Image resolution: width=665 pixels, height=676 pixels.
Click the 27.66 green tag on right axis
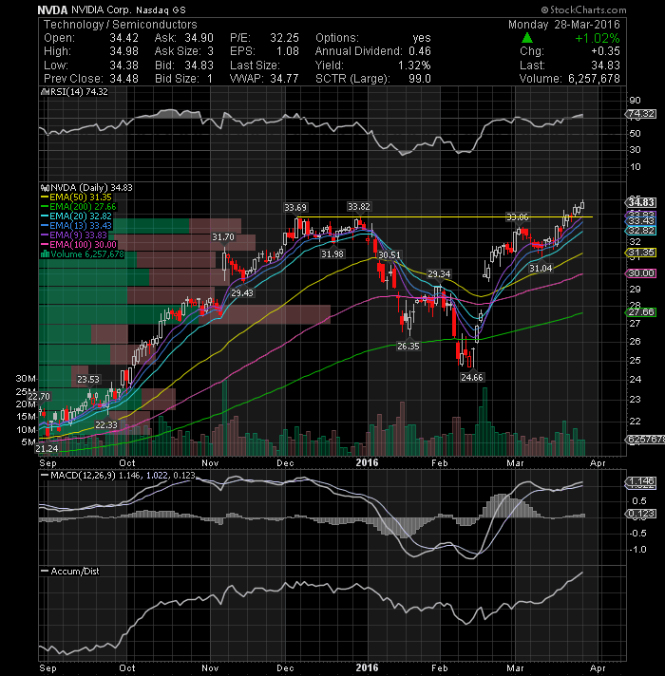click(x=641, y=311)
